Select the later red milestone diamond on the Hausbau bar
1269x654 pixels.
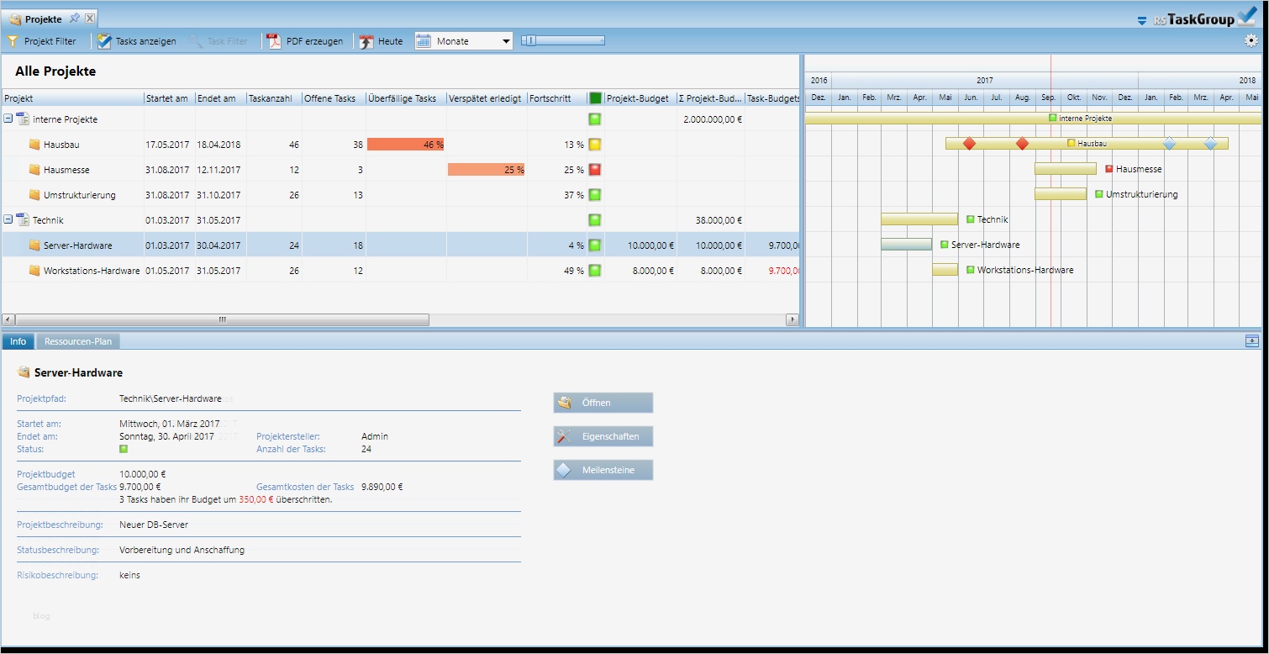coord(1022,144)
